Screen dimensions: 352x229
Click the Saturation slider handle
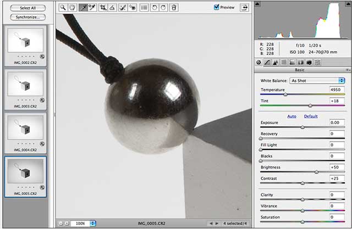[x=302, y=222]
